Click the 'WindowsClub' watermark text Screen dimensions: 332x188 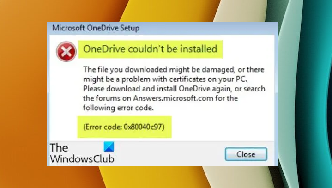(82, 159)
